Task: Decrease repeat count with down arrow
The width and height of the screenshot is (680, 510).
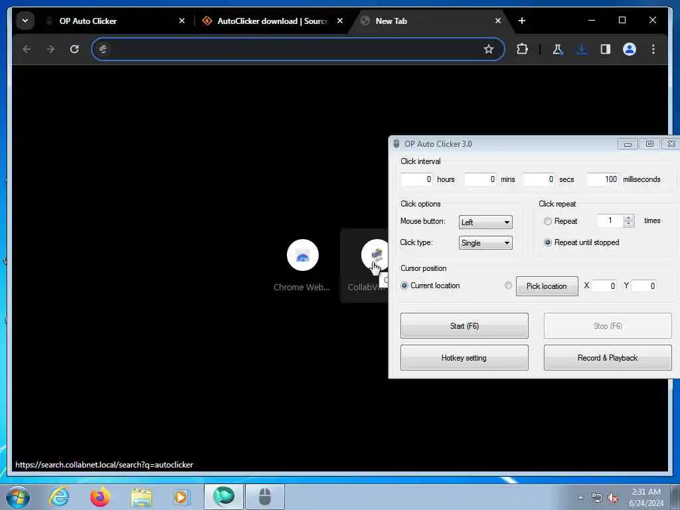Action: [x=628, y=224]
